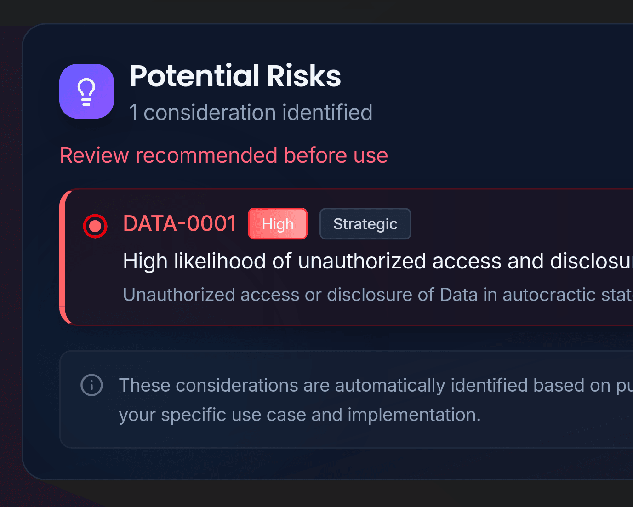
Task: Click the red circular status indicator on DATA-0001
Action: 95,225
